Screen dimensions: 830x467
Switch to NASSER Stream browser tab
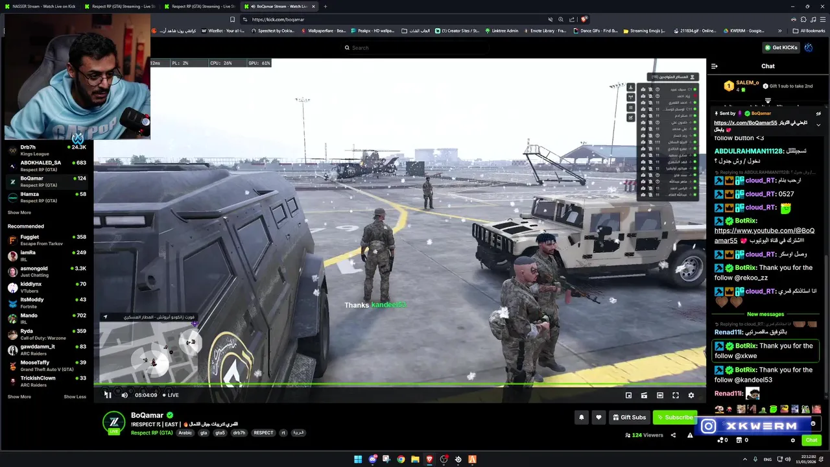[40, 6]
